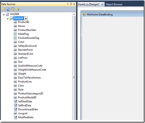Select the SafetyStockLevel field

(27, 46)
